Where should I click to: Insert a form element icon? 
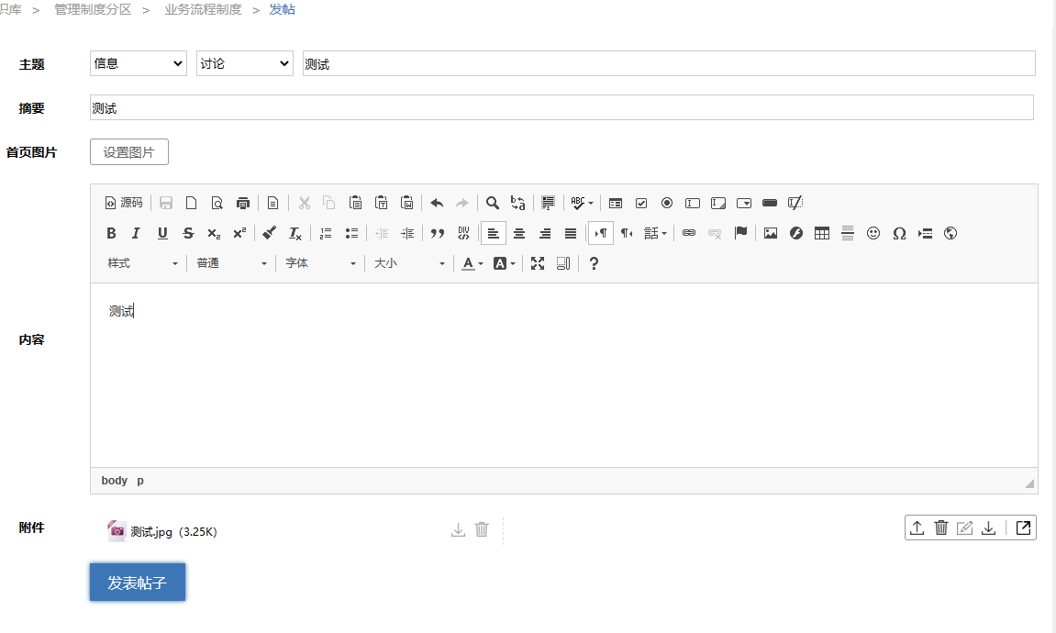pyautogui.click(x=616, y=203)
